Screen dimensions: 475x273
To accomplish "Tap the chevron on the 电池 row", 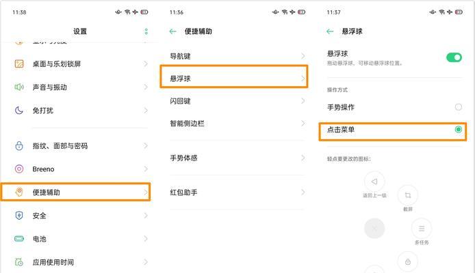I will tap(146, 239).
